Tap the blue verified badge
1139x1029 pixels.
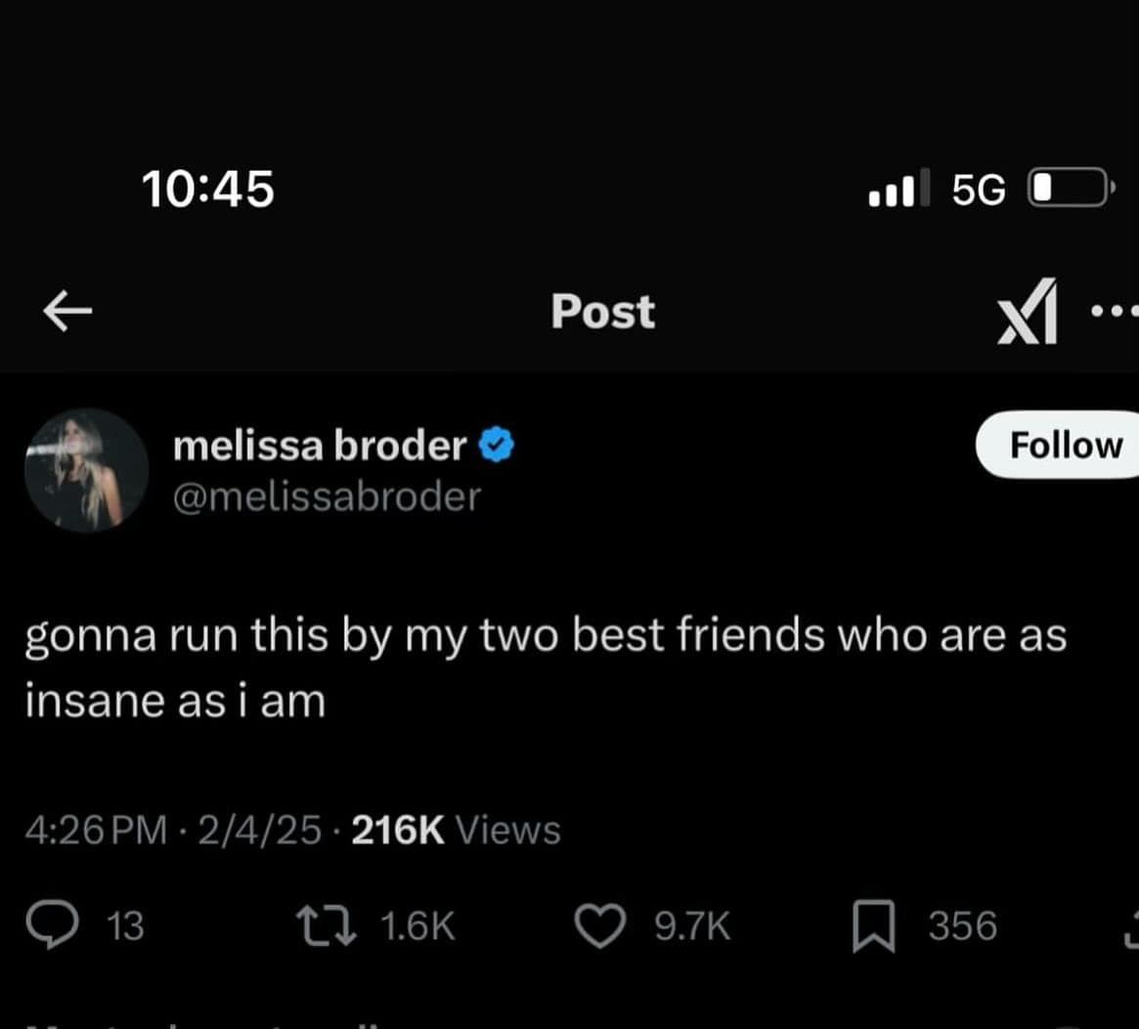[x=496, y=445]
